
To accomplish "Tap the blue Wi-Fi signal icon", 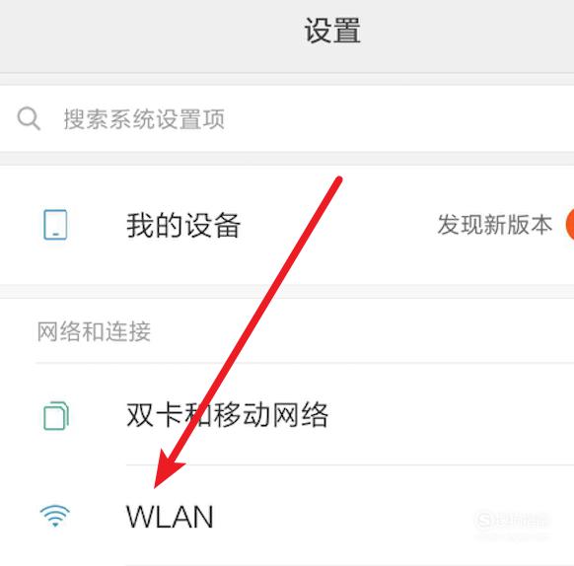I will pyautogui.click(x=55, y=516).
